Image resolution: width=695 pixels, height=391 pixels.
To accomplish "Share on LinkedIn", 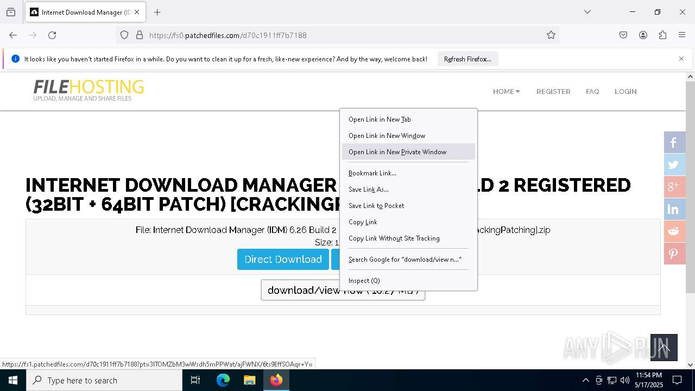I will click(674, 209).
